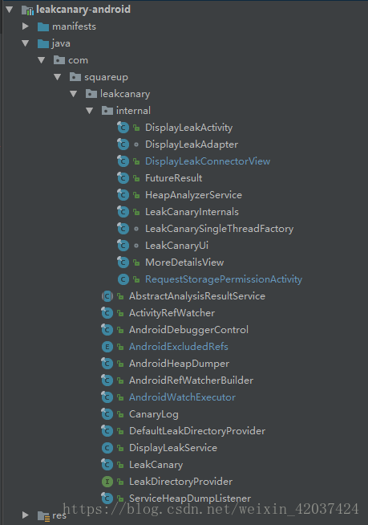Open DisplayLeakActivity class file
368x525 pixels.
point(188,128)
